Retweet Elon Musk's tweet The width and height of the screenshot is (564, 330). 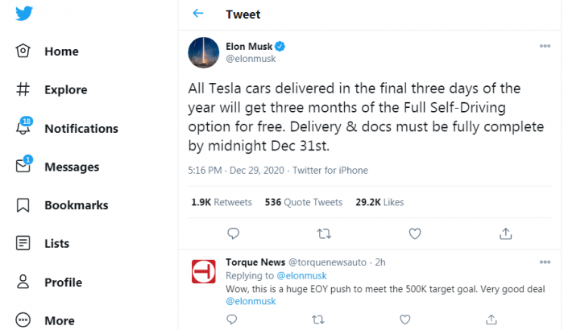324,233
